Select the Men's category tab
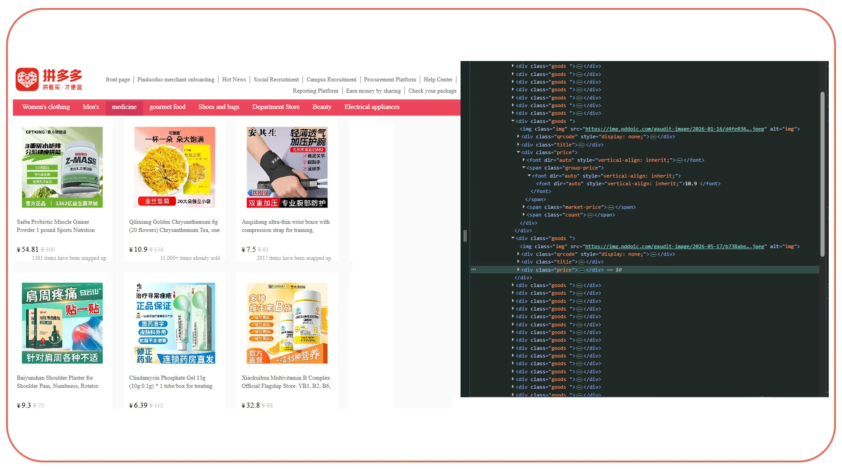Viewport: 842px width, 470px height. click(x=91, y=107)
